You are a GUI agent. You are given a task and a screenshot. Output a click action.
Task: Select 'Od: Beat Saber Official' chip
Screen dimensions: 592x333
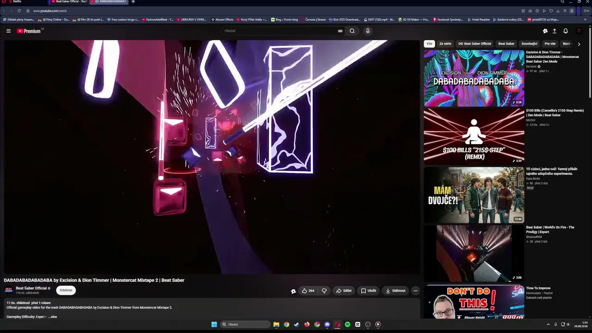point(475,44)
